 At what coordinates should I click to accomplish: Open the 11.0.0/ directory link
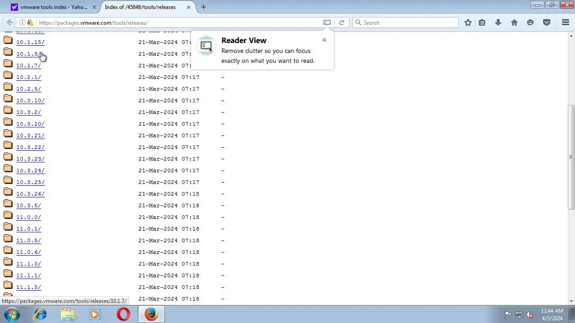(x=28, y=217)
